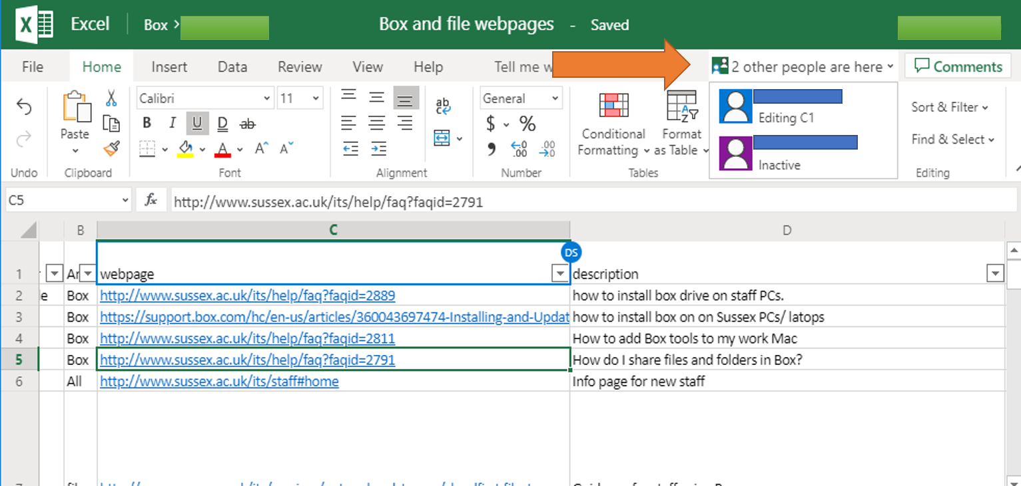
Task: Click the Redo arrow icon
Action: tap(24, 138)
